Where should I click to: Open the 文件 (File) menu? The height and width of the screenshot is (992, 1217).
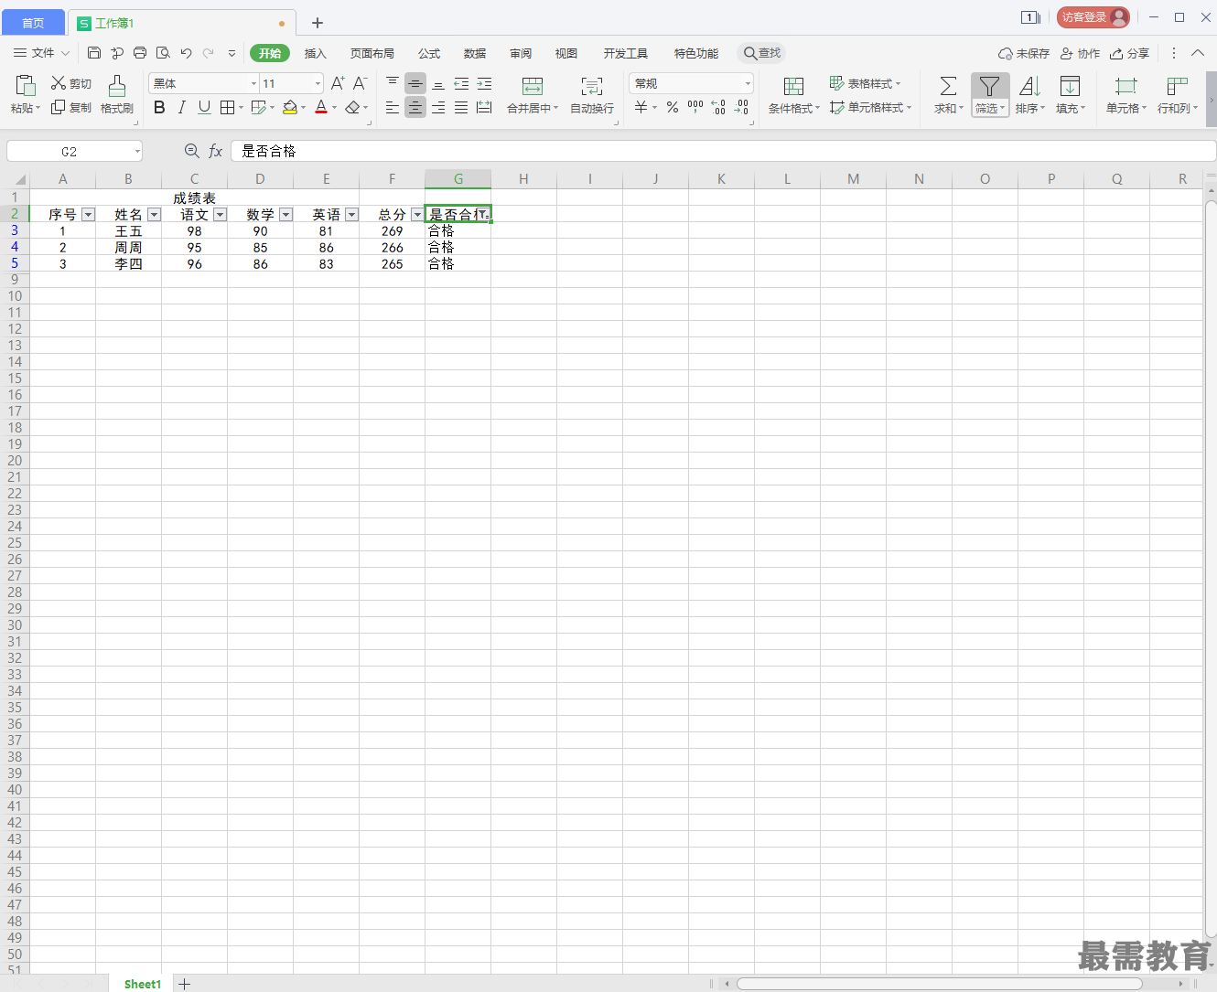coord(41,53)
